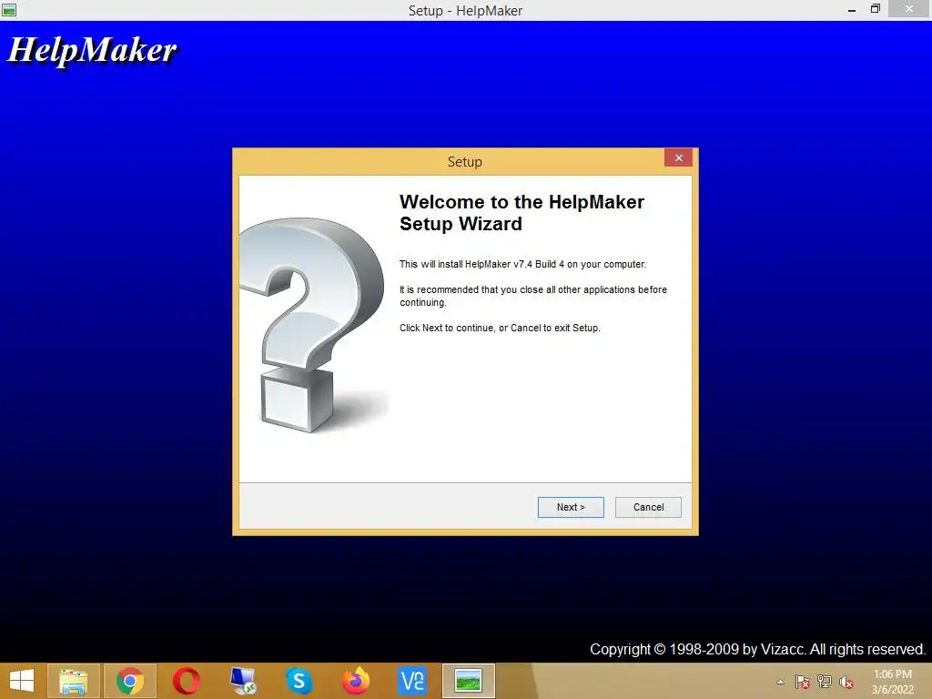Click the Next button in Setup wizard
The width and height of the screenshot is (932, 699).
571,507
